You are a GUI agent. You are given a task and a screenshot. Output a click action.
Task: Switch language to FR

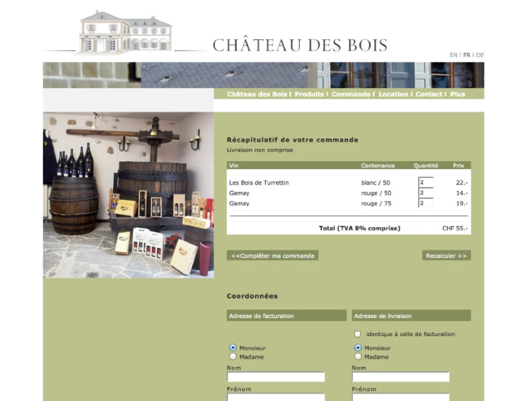point(466,55)
